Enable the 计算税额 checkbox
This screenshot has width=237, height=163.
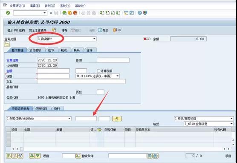coord(98,71)
